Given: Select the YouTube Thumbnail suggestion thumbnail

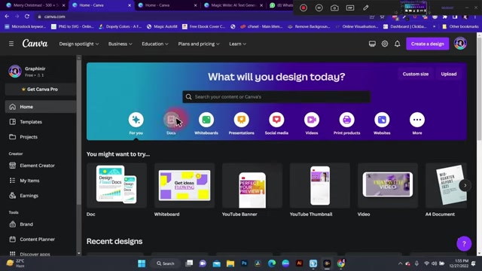Looking at the screenshot, I should (x=319, y=185).
